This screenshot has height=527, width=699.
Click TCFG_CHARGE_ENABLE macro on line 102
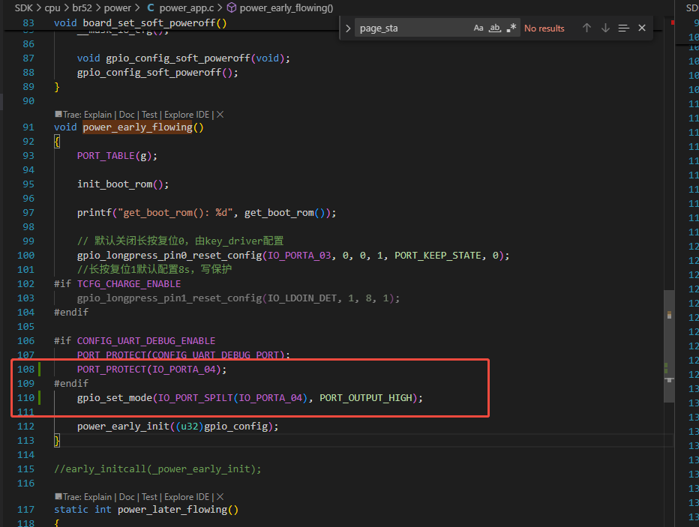pos(129,284)
